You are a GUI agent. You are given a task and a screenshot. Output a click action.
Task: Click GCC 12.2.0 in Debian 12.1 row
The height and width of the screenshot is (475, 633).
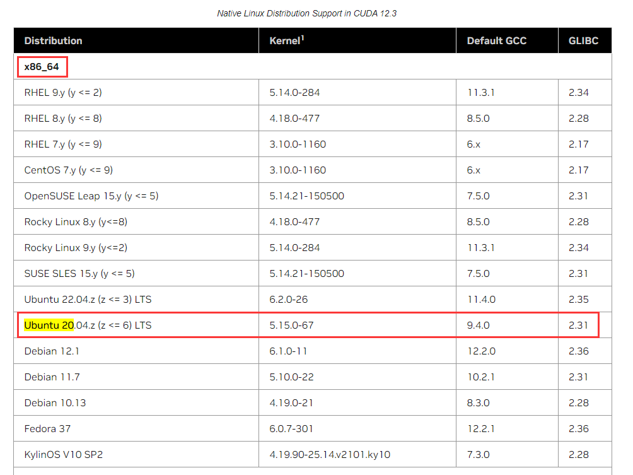tap(482, 351)
